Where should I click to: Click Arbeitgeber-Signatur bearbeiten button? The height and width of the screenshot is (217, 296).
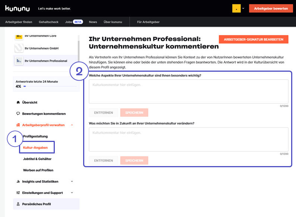point(254,39)
